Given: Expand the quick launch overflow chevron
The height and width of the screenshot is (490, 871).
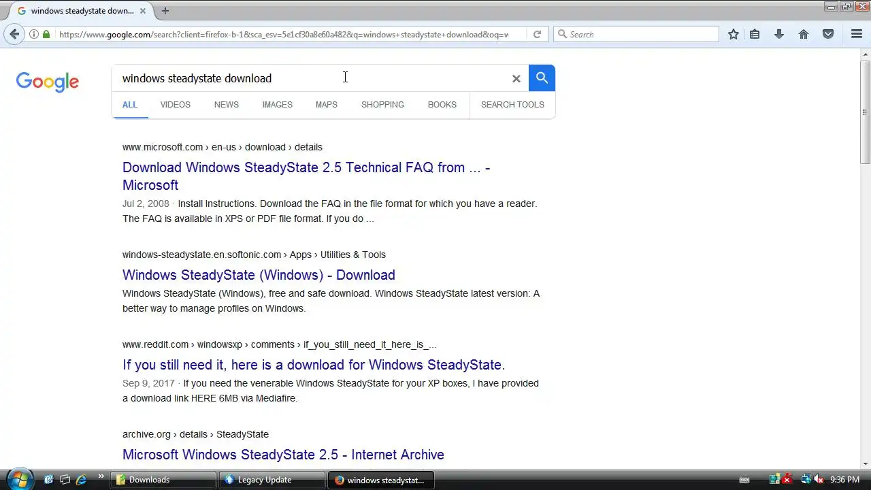Looking at the screenshot, I should pos(101,476).
